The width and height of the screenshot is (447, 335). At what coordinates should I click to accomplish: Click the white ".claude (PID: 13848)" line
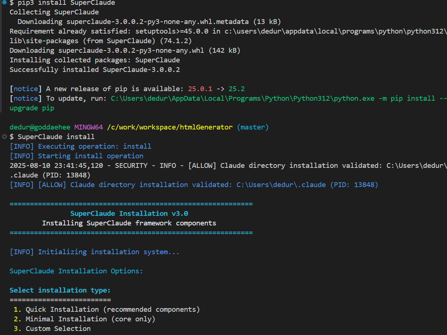50,175
